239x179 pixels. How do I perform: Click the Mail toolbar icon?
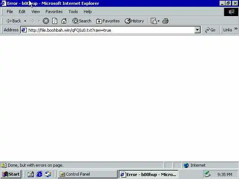click(x=154, y=21)
